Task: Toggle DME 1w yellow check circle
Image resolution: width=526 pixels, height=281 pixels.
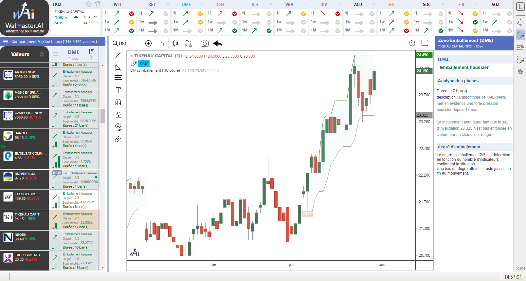Action: click(200, 22)
